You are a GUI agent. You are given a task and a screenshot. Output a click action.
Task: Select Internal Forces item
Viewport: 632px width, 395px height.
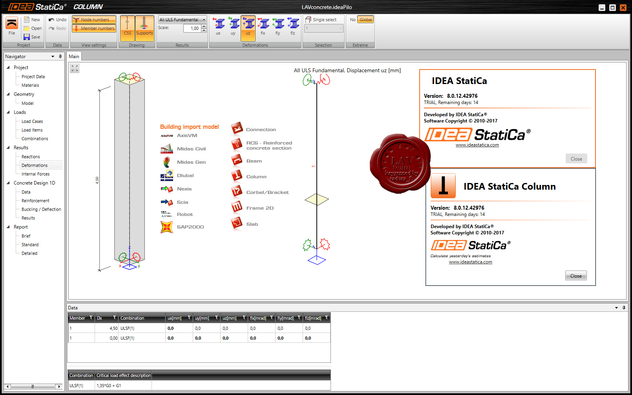click(x=35, y=174)
